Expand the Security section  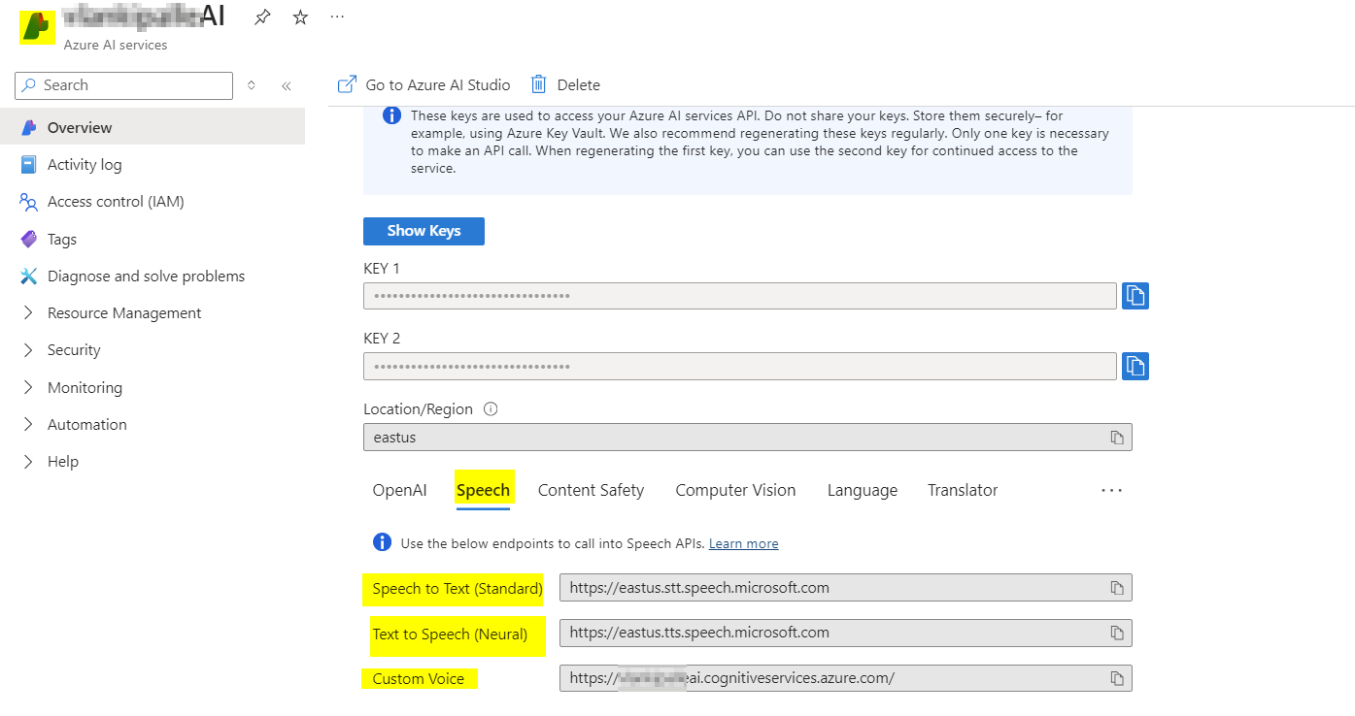(29, 350)
